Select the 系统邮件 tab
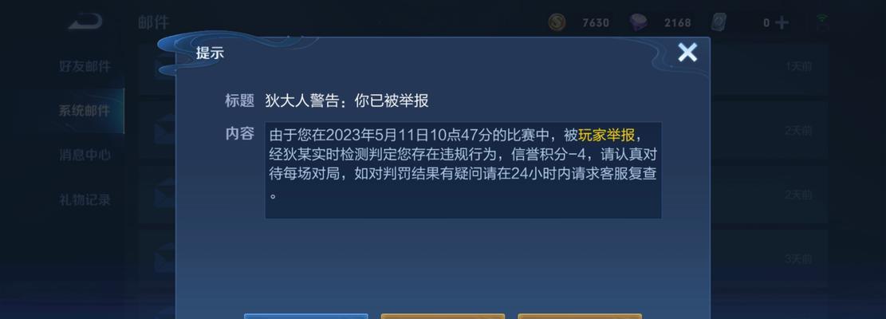 click(85, 111)
